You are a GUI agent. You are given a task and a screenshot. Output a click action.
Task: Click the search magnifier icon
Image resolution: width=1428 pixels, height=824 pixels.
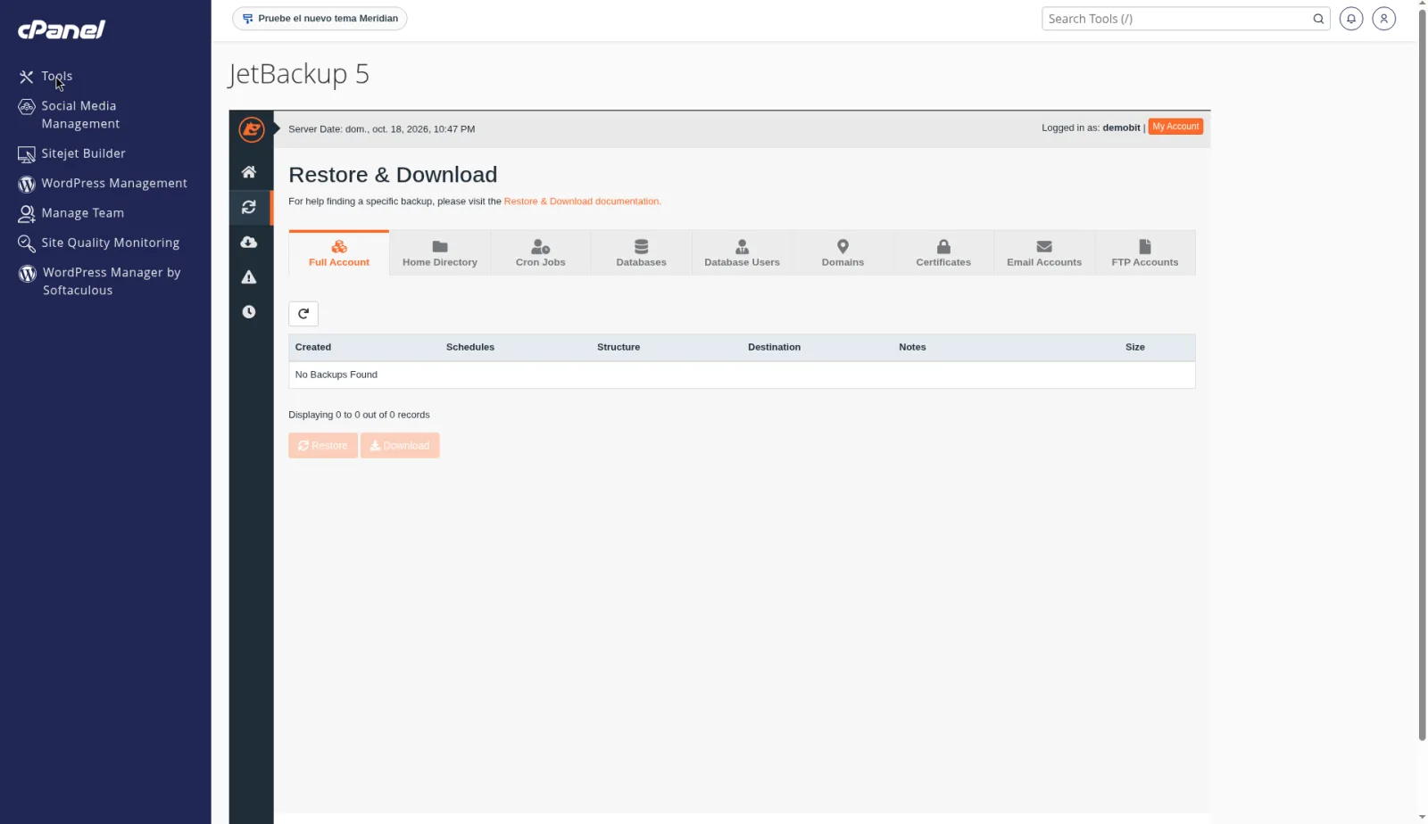pyautogui.click(x=1318, y=19)
